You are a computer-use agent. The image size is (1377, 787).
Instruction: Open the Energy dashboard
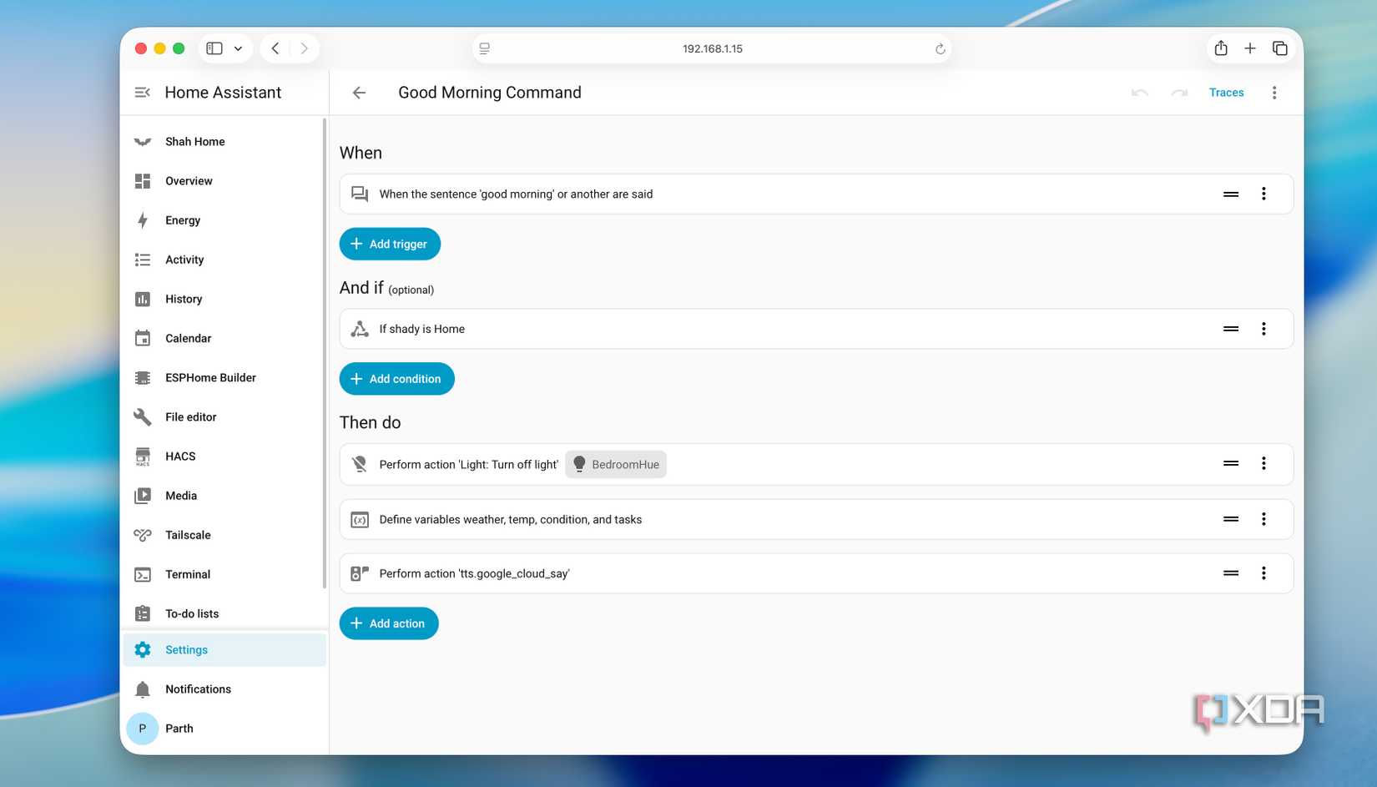[x=182, y=219]
